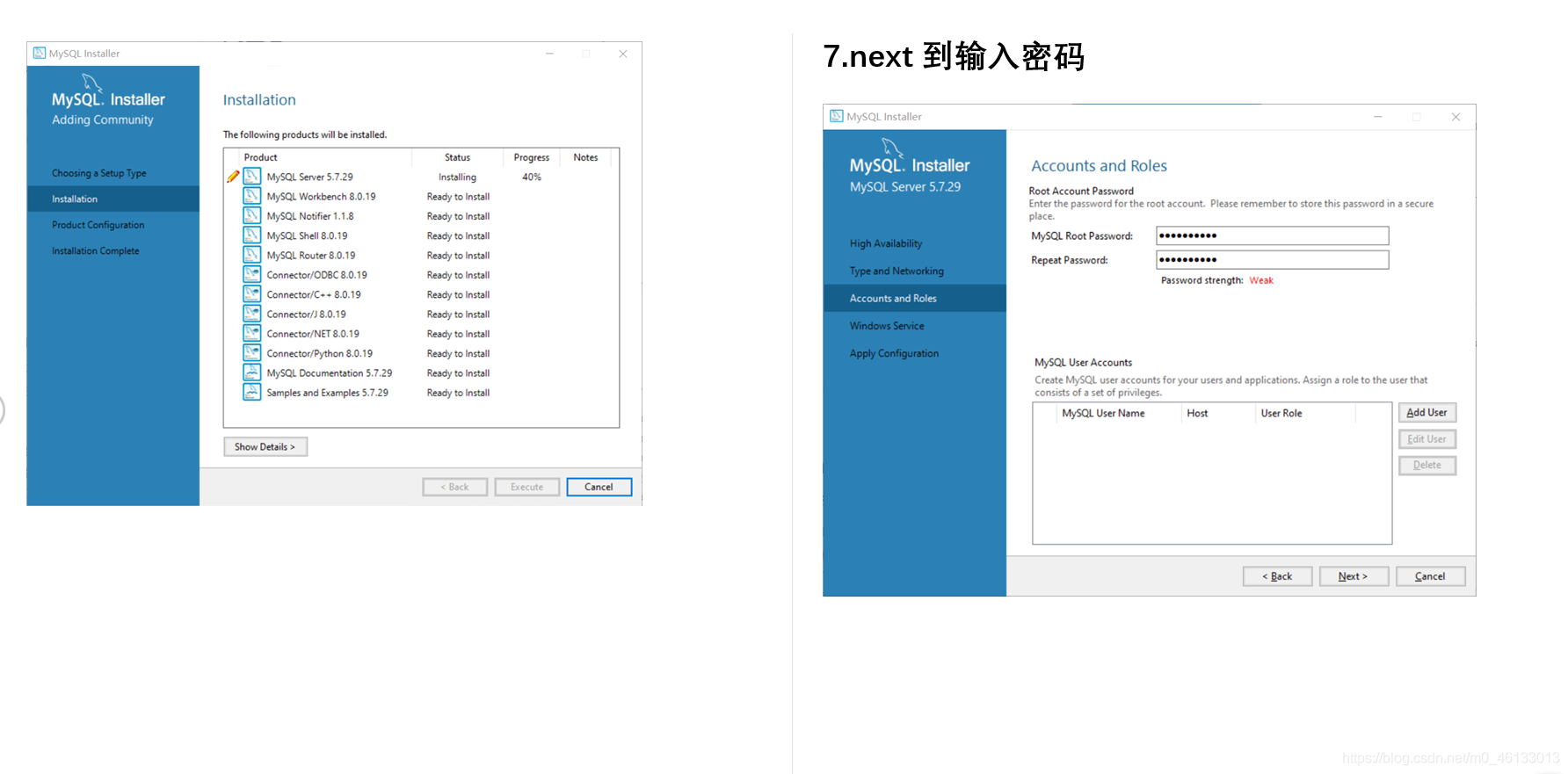Image resolution: width=1568 pixels, height=774 pixels.
Task: Focus the Repeat Password field
Action: (x=1273, y=260)
